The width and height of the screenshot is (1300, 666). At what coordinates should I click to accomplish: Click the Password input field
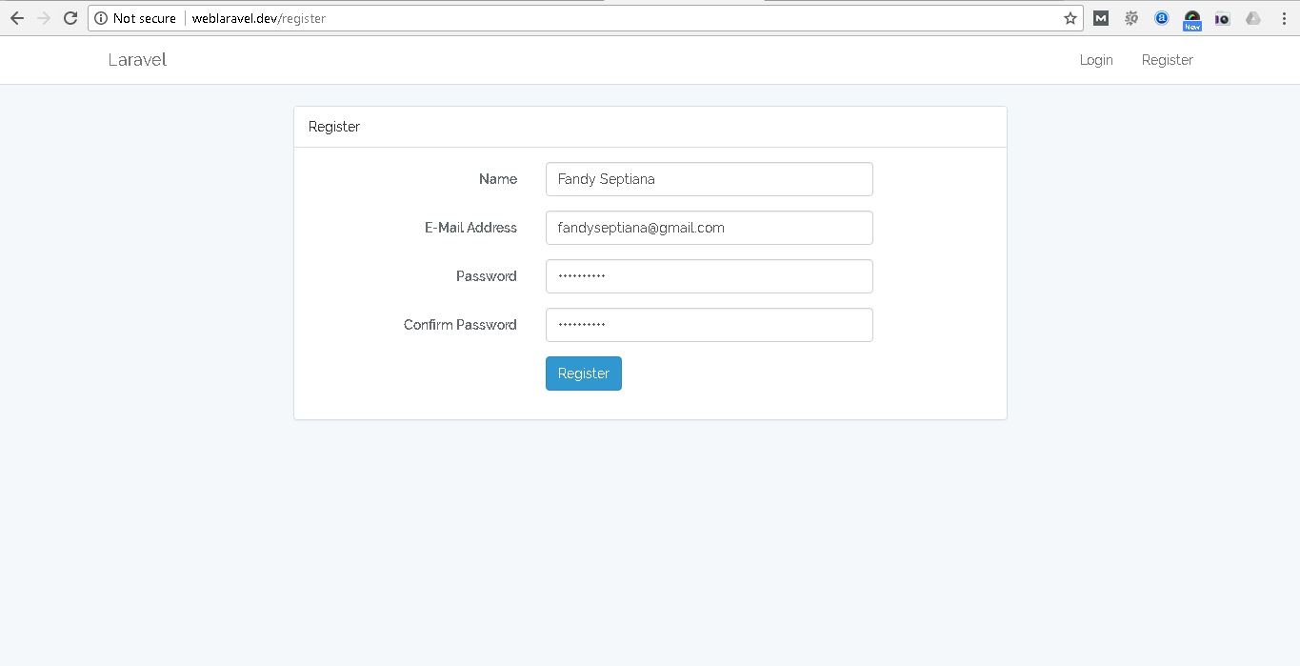click(x=709, y=275)
